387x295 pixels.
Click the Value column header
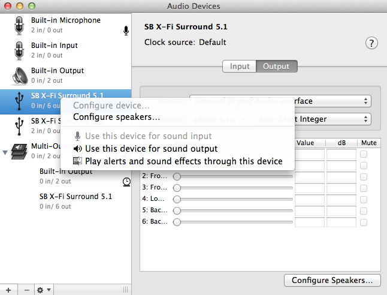[310, 143]
